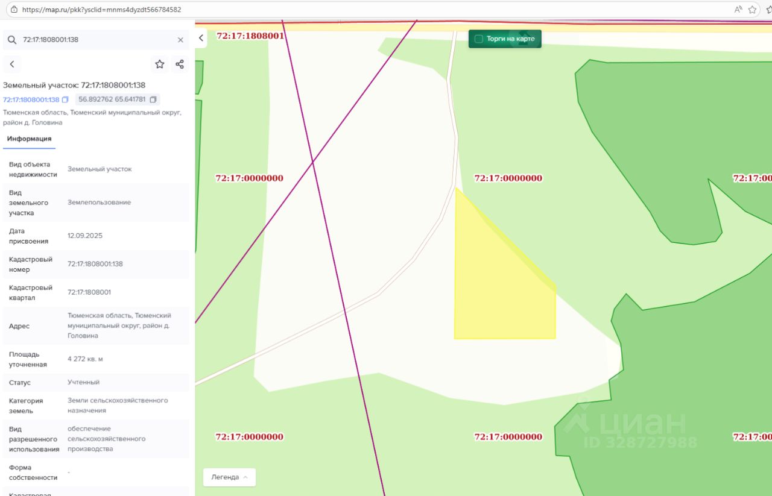
Task: Copy the cadastral number 72:17:1808001:138
Action: click(65, 99)
